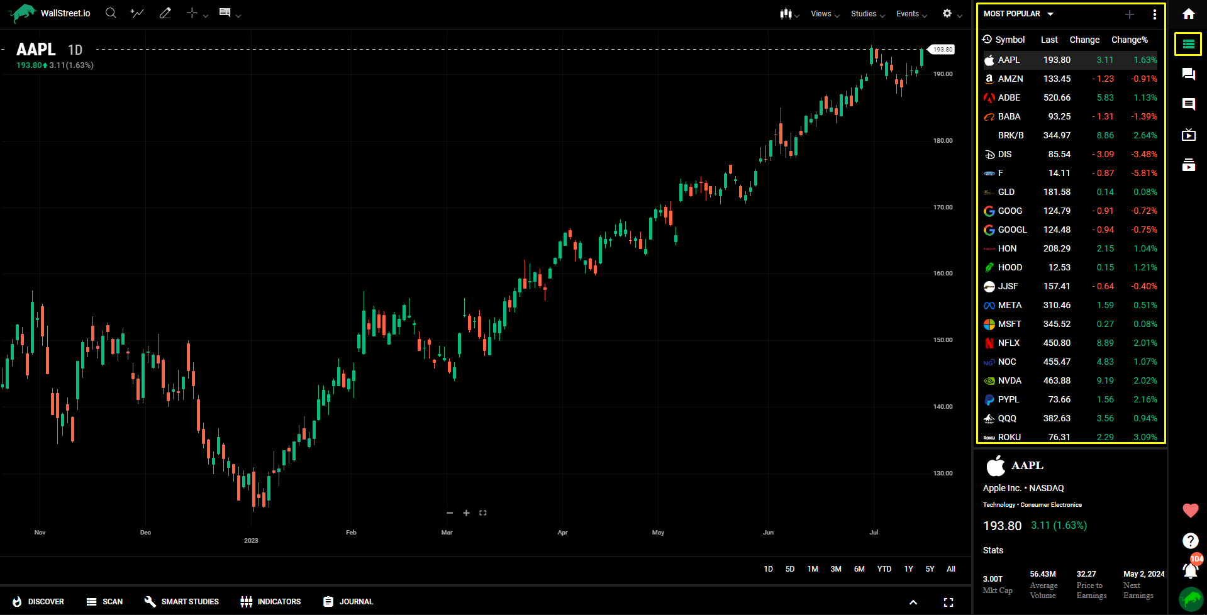Zoom out chart with minus button
Screen dimensions: 1207x615
450,513
